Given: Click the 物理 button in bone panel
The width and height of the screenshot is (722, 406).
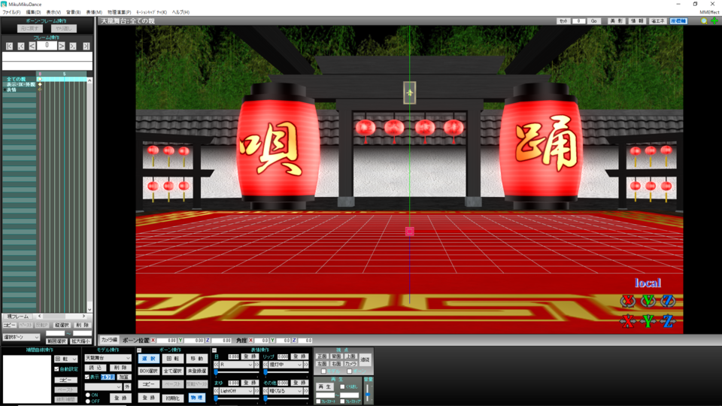Looking at the screenshot, I should click(196, 398).
